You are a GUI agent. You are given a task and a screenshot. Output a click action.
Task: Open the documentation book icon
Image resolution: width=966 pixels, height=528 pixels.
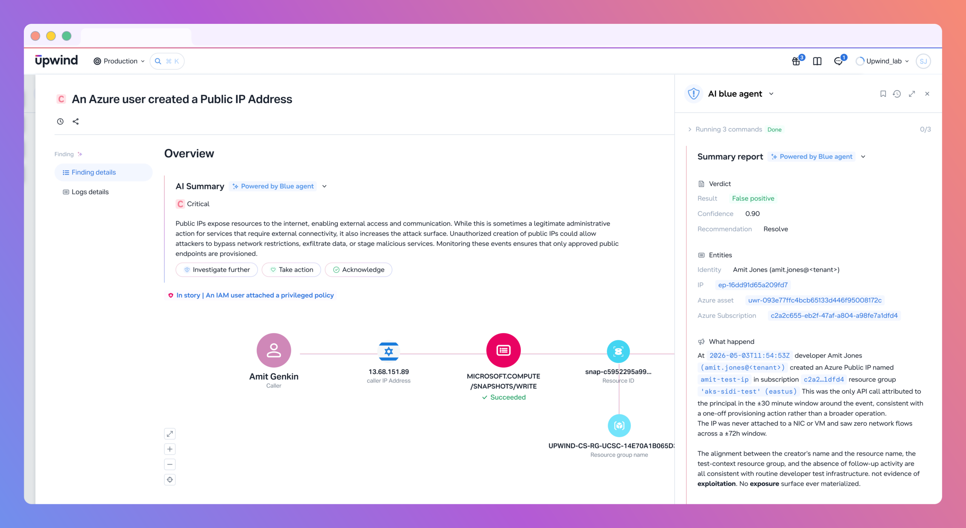tap(817, 61)
